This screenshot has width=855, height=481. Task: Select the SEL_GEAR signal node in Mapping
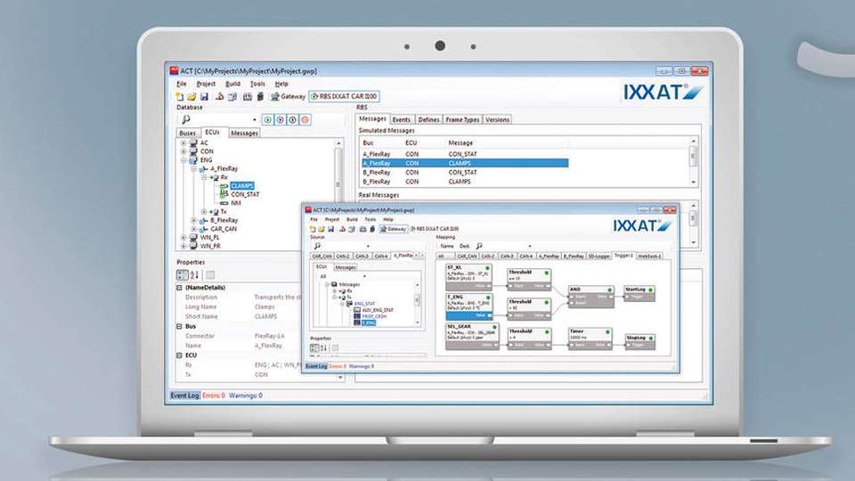click(x=472, y=336)
